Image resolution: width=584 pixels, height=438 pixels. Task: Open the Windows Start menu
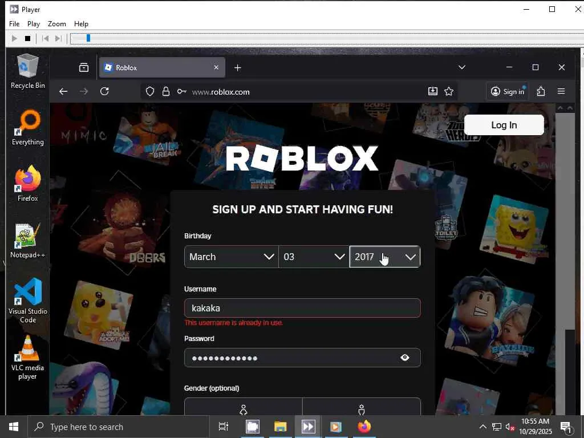tap(14, 427)
